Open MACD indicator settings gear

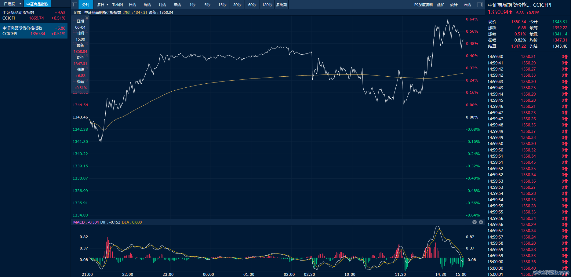pyautogui.click(x=481, y=222)
